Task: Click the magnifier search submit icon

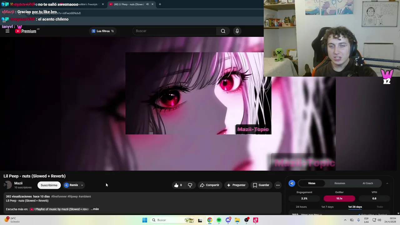Action: point(223,31)
